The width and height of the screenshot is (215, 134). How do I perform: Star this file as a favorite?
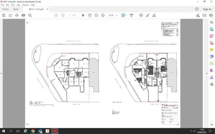coord(10,15)
